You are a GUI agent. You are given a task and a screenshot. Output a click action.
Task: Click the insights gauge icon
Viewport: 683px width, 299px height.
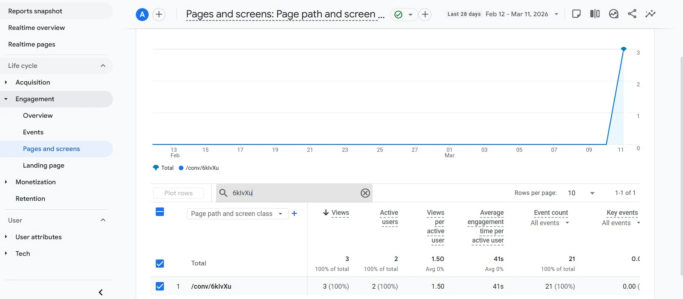pyautogui.click(x=613, y=14)
